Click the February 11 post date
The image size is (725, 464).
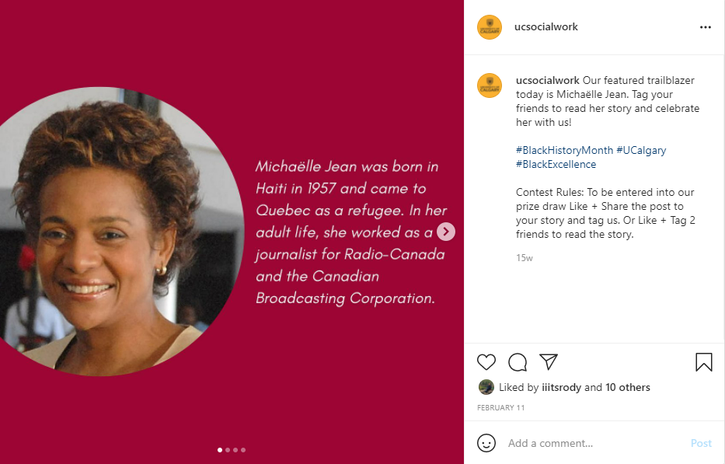point(499,407)
